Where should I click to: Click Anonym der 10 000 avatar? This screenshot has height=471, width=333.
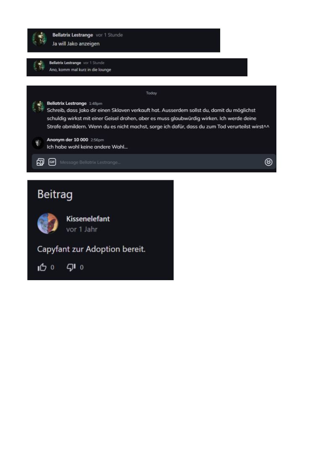pyautogui.click(x=38, y=143)
